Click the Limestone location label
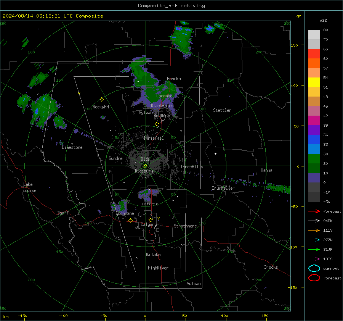The image size is (343, 321). [72, 147]
